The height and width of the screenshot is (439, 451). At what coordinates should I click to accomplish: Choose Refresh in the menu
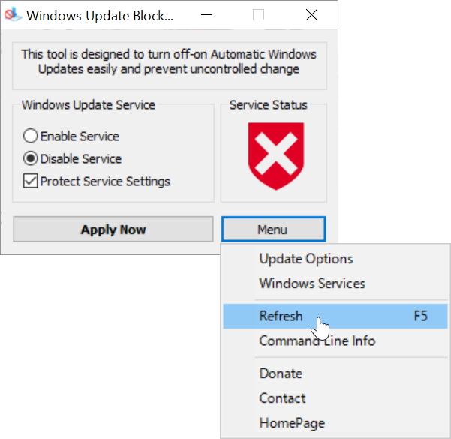pyautogui.click(x=281, y=316)
